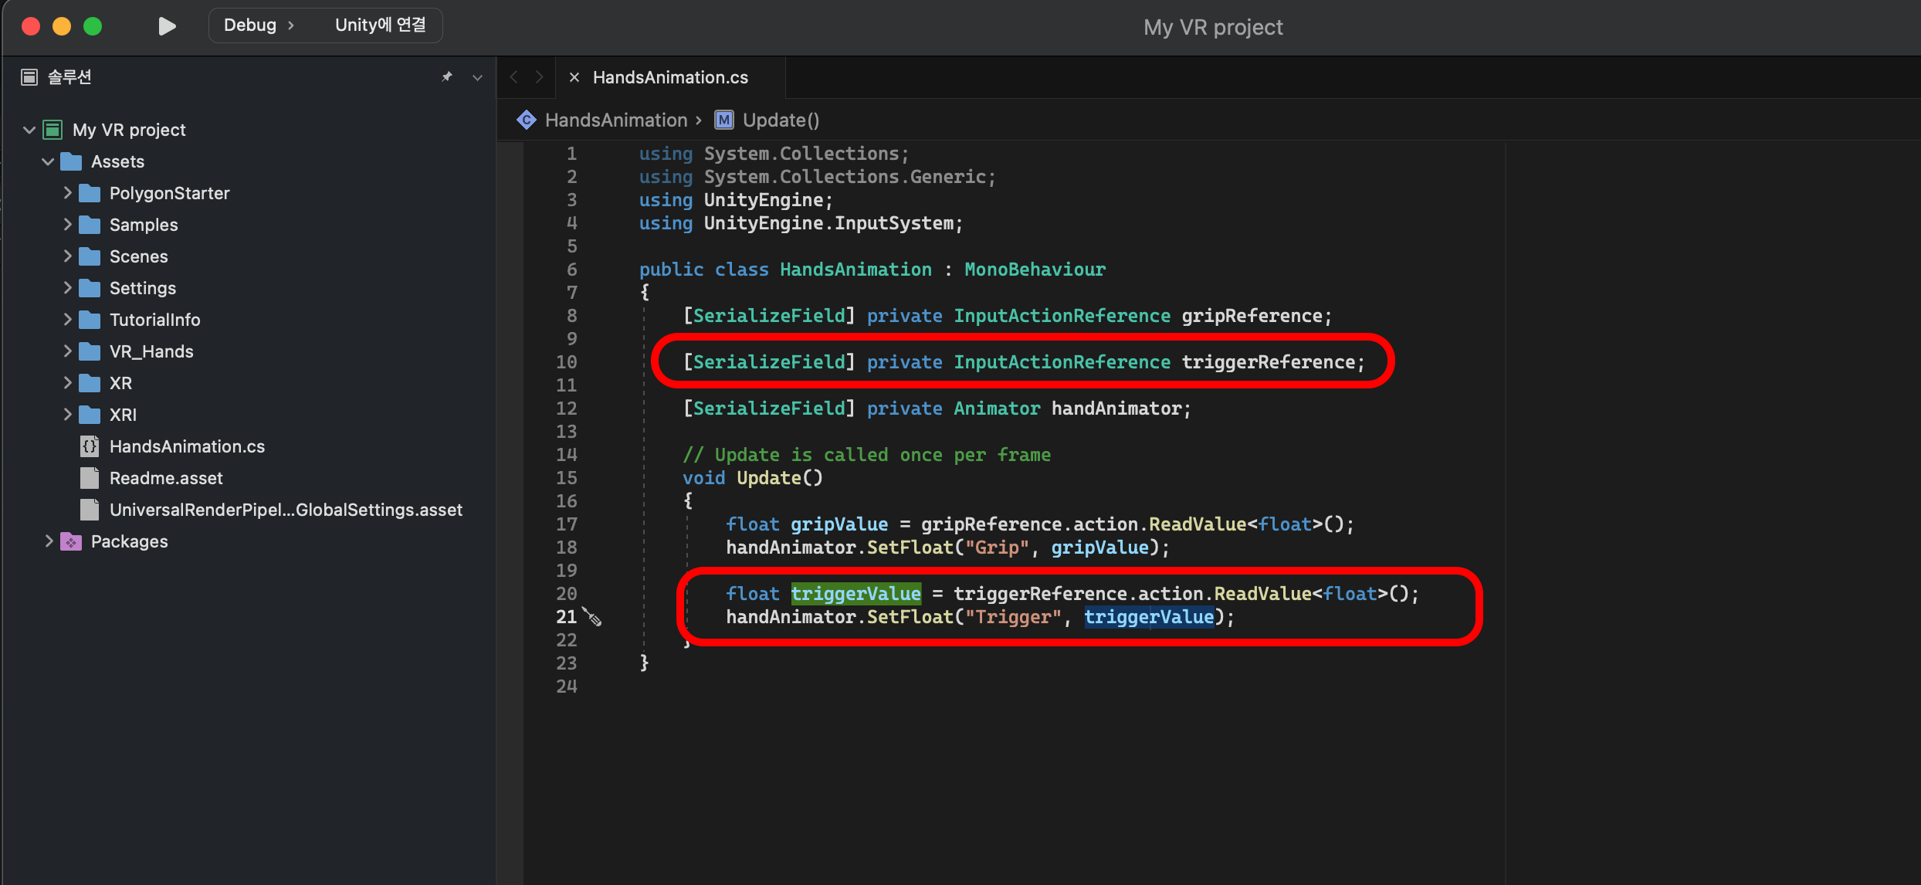
Task: Click the solution panel header icon
Action: 29,76
